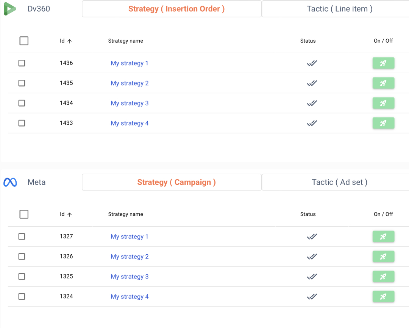
Task: Select checkbox for Meta row 1326
Action: point(22,257)
